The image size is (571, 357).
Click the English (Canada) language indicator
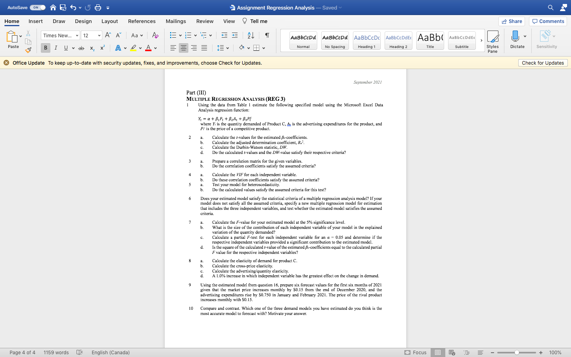111,352
